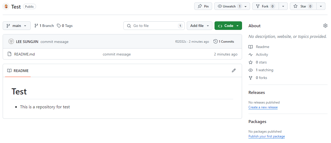Click the Activity pulse icon
The width and height of the screenshot is (331, 143).
click(x=251, y=54)
